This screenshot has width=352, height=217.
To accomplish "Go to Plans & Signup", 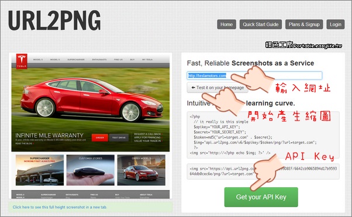I will pos(304,24).
